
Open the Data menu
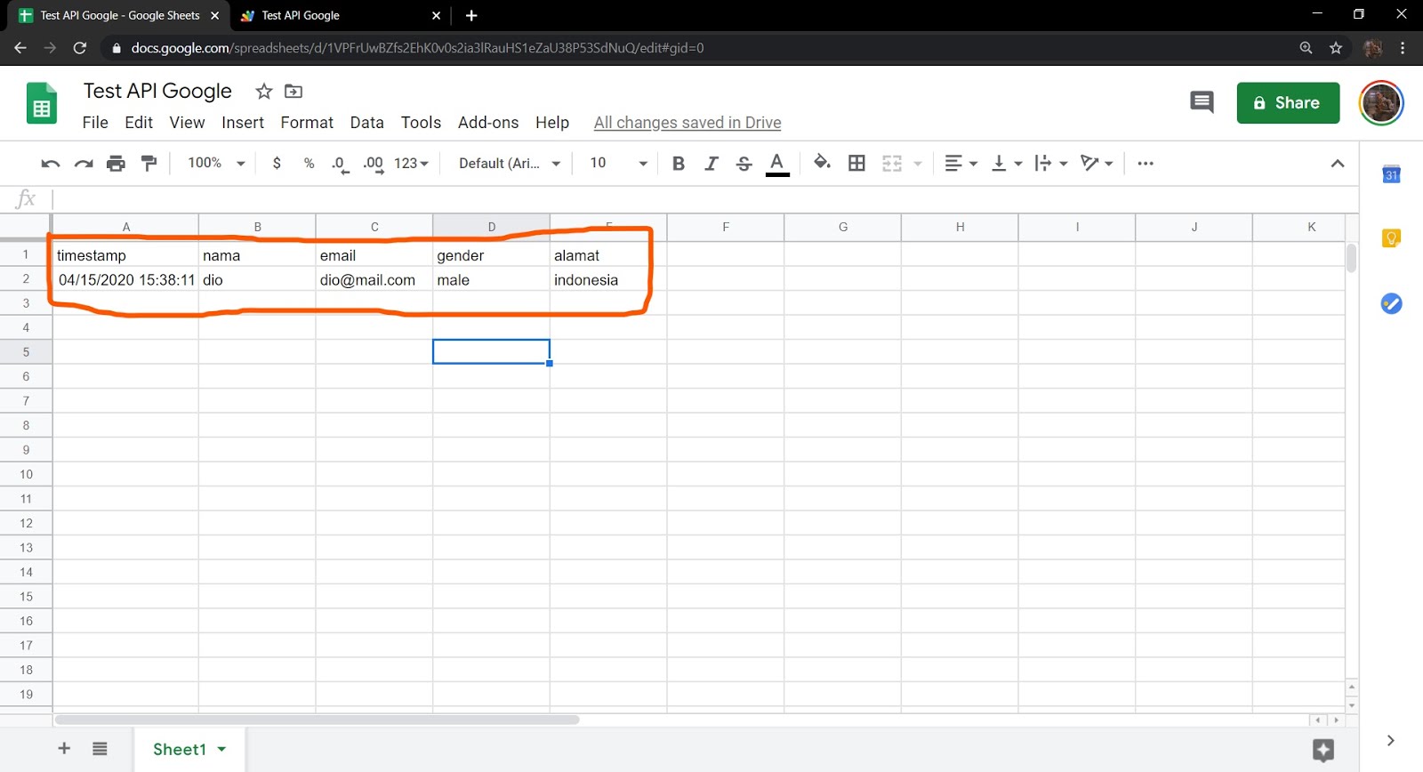[366, 123]
